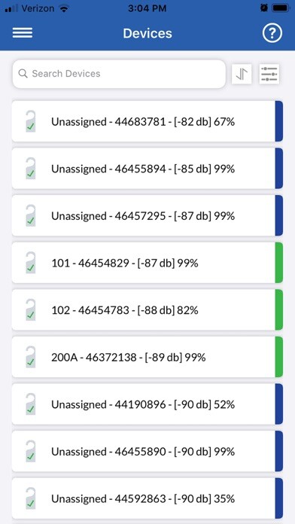Open the filter sliders icon

click(x=269, y=74)
